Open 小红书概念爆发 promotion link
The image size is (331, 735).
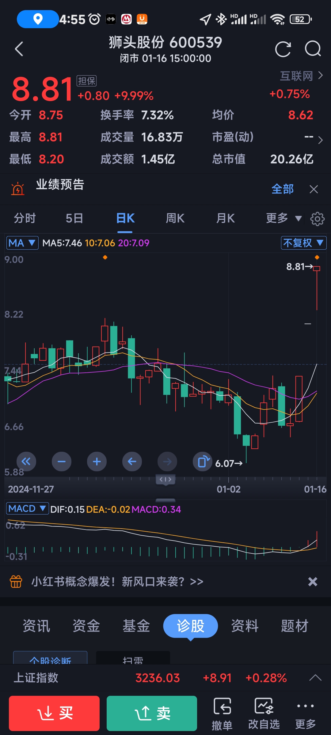117,581
